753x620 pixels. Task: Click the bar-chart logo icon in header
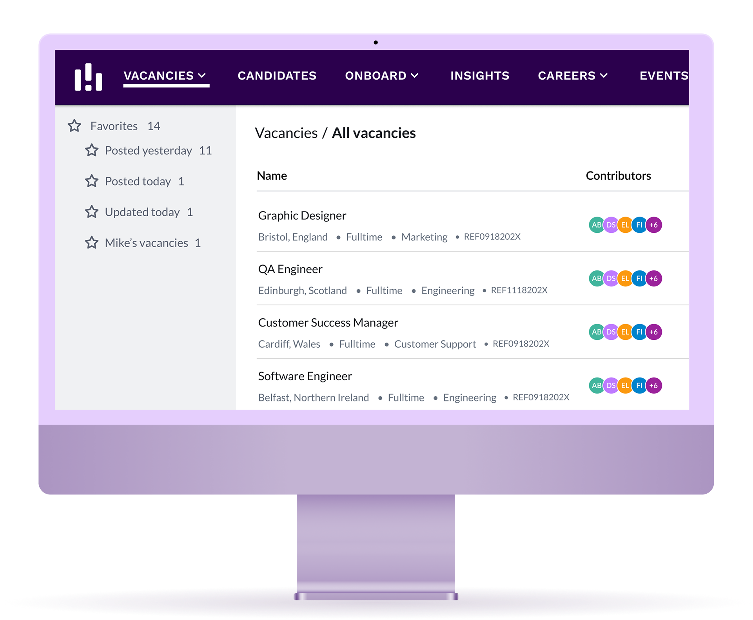click(88, 77)
